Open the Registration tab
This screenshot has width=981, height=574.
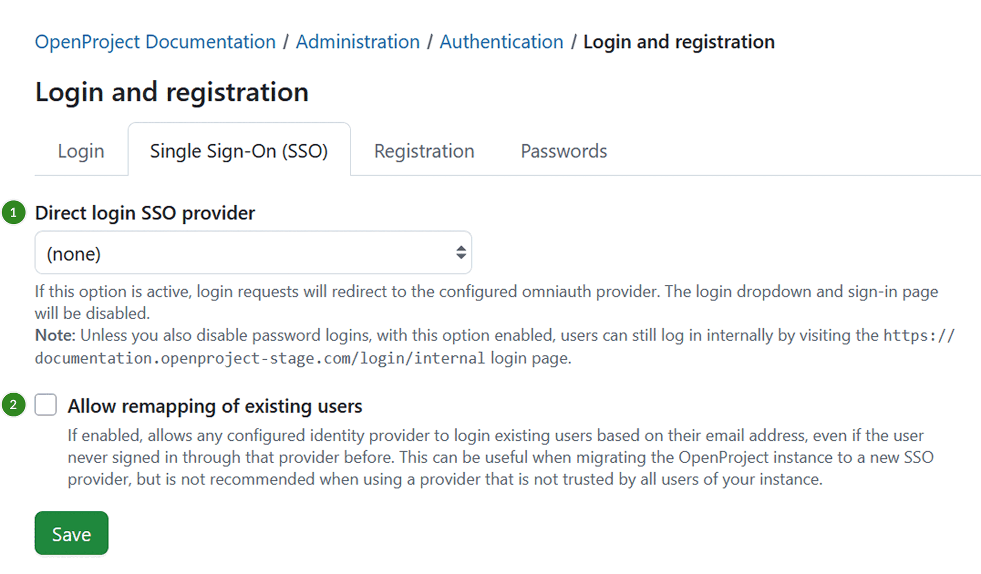423,151
